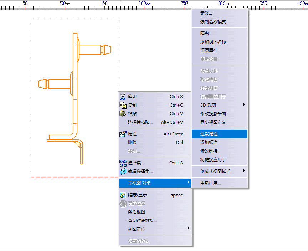Click the Properties (属性) icon
308x251 pixels.
click(x=123, y=134)
